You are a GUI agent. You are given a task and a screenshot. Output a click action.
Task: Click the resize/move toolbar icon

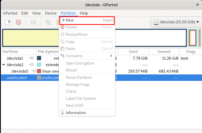pos(33,22)
